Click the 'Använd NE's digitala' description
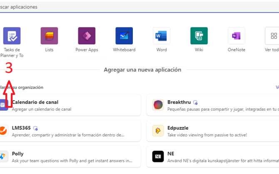The width and height of the screenshot is (279, 174). tap(223, 161)
